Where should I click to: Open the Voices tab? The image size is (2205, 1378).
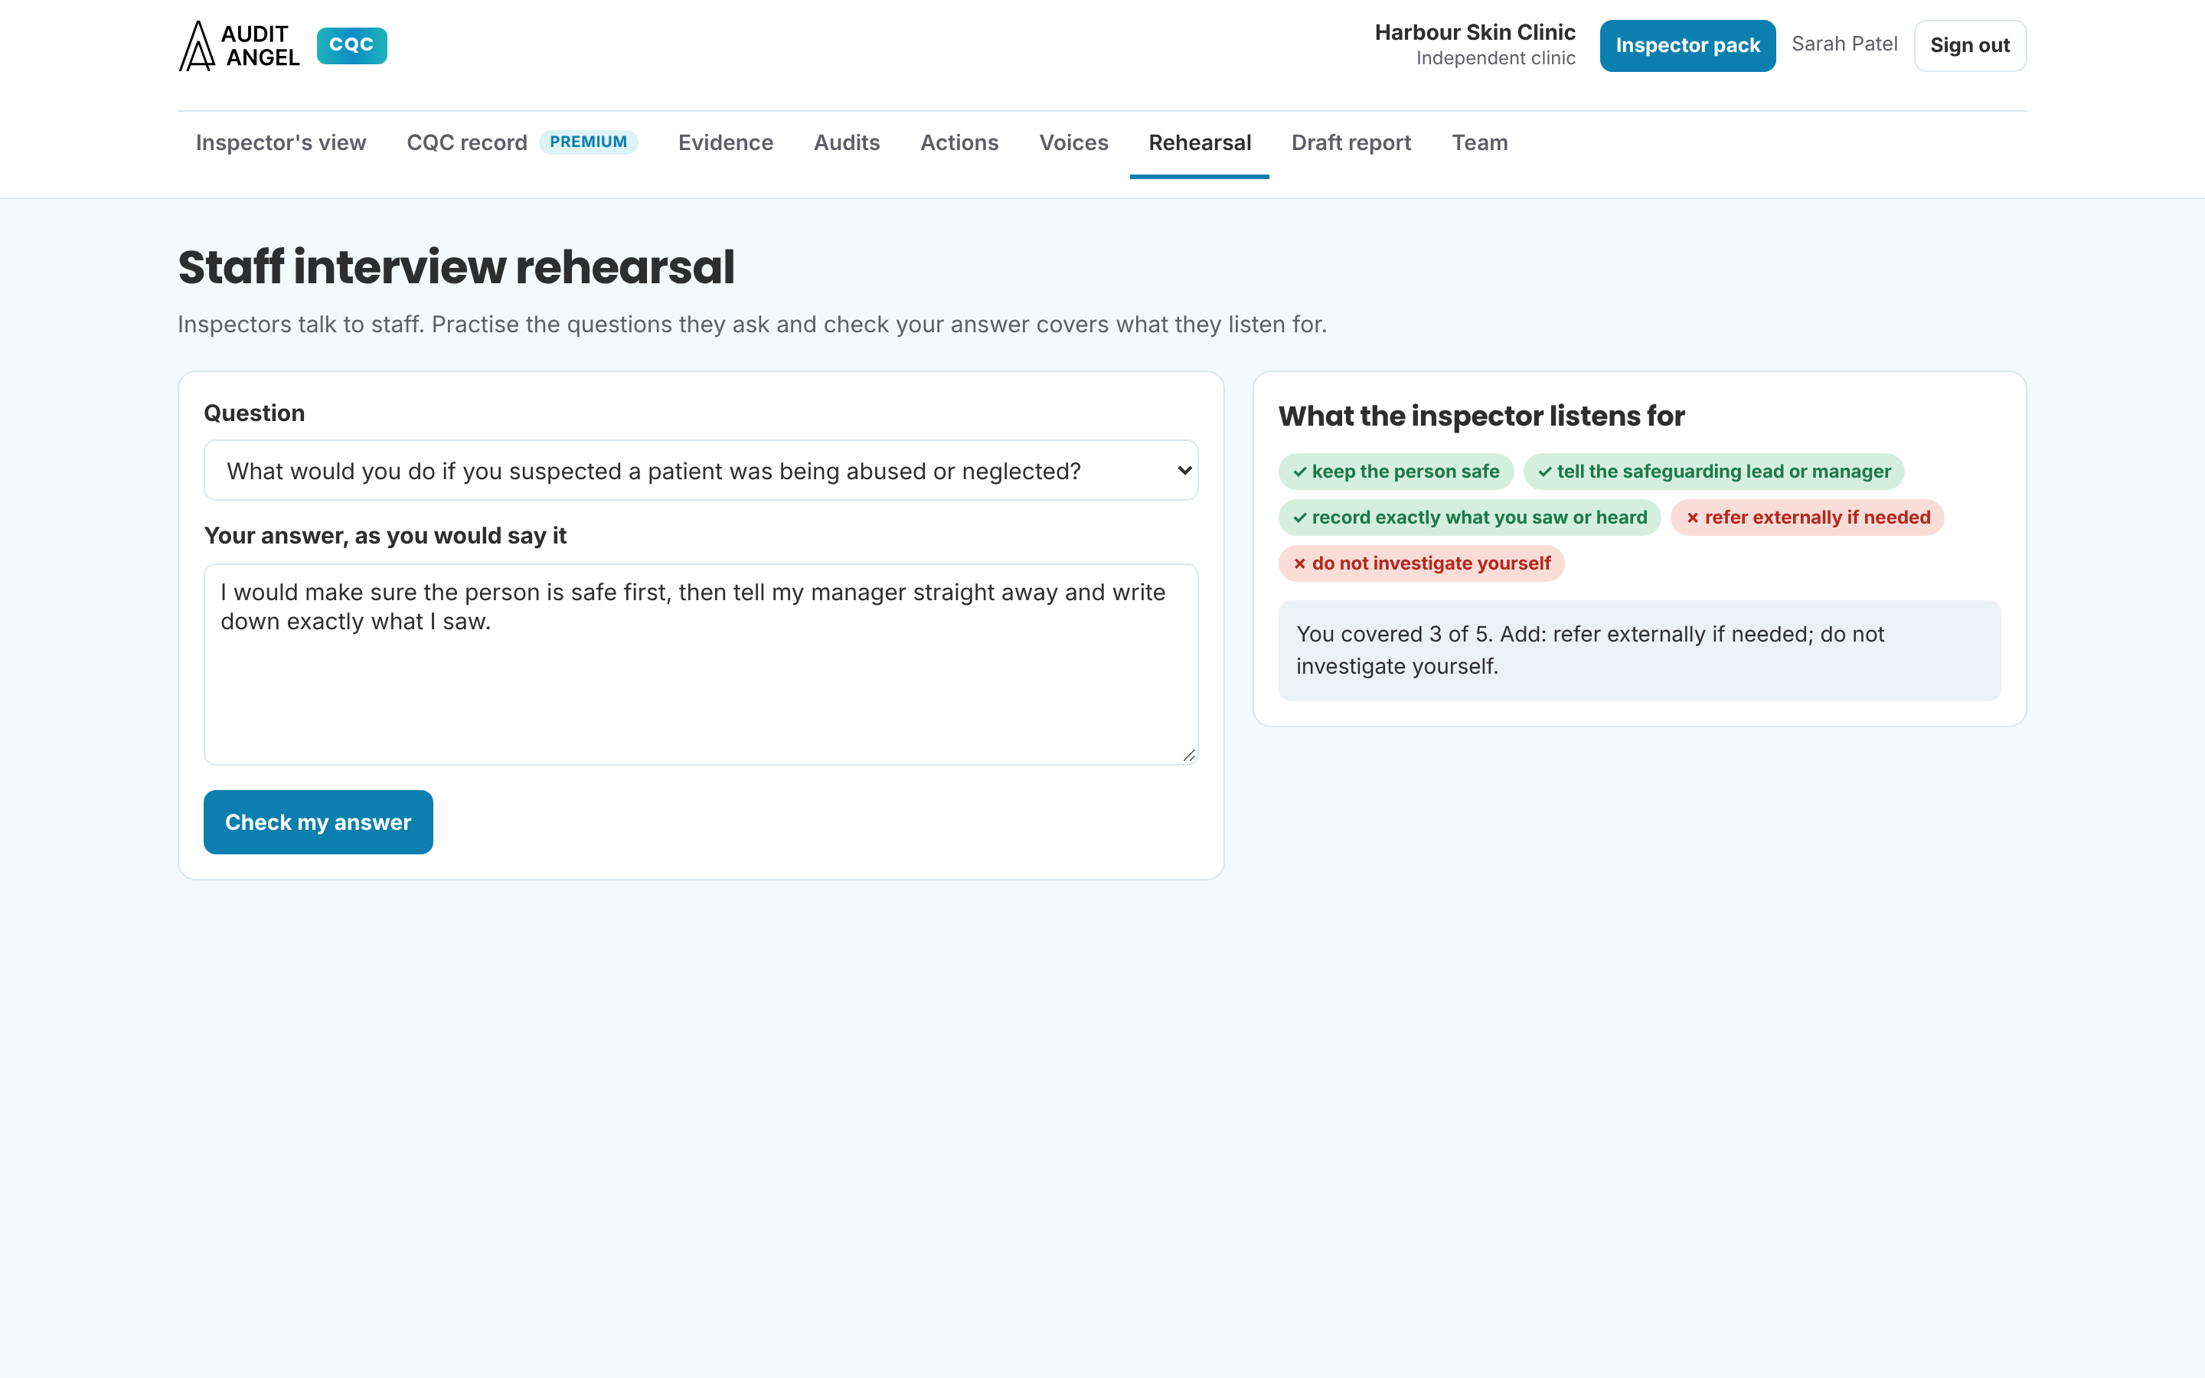pos(1073,143)
